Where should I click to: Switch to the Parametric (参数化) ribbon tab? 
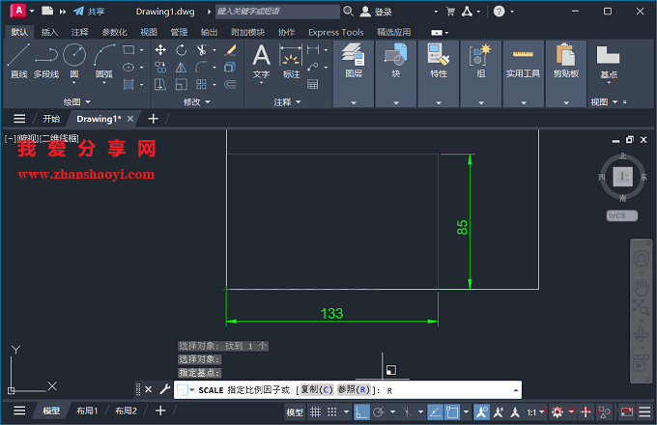click(114, 32)
